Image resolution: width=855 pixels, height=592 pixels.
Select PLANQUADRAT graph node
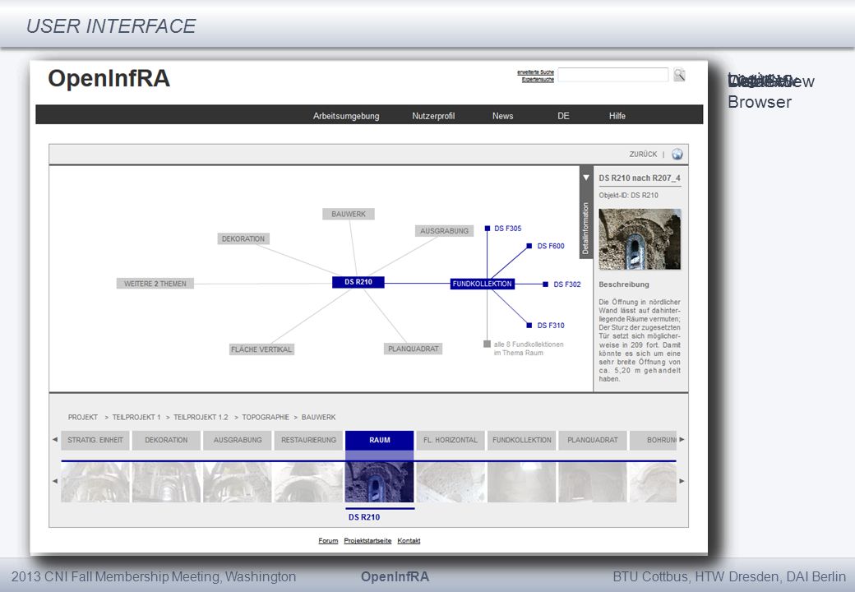(x=413, y=349)
